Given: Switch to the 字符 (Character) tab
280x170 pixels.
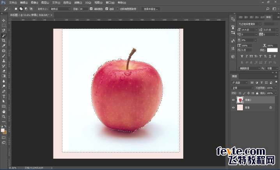Looking at the screenshot, I should [x=268, y=17].
